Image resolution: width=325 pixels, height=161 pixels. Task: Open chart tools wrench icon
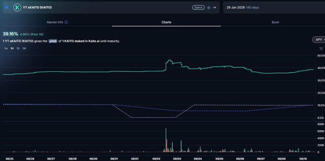click(321, 49)
